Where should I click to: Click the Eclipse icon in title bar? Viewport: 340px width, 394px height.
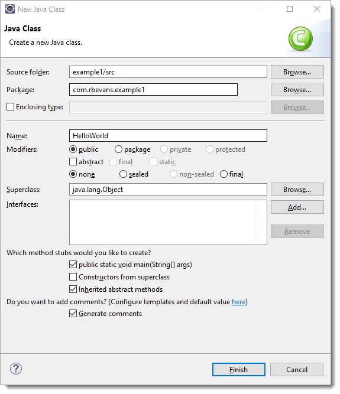coord(10,9)
